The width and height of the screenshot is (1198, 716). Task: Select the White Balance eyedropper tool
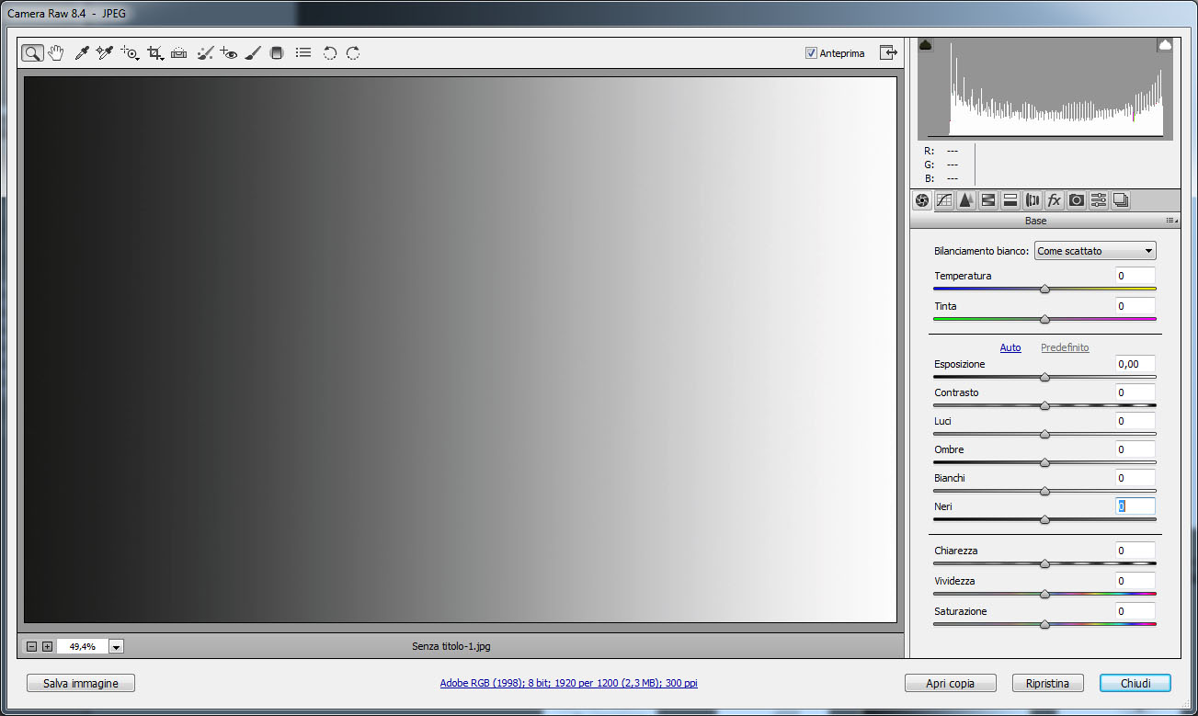pos(81,53)
